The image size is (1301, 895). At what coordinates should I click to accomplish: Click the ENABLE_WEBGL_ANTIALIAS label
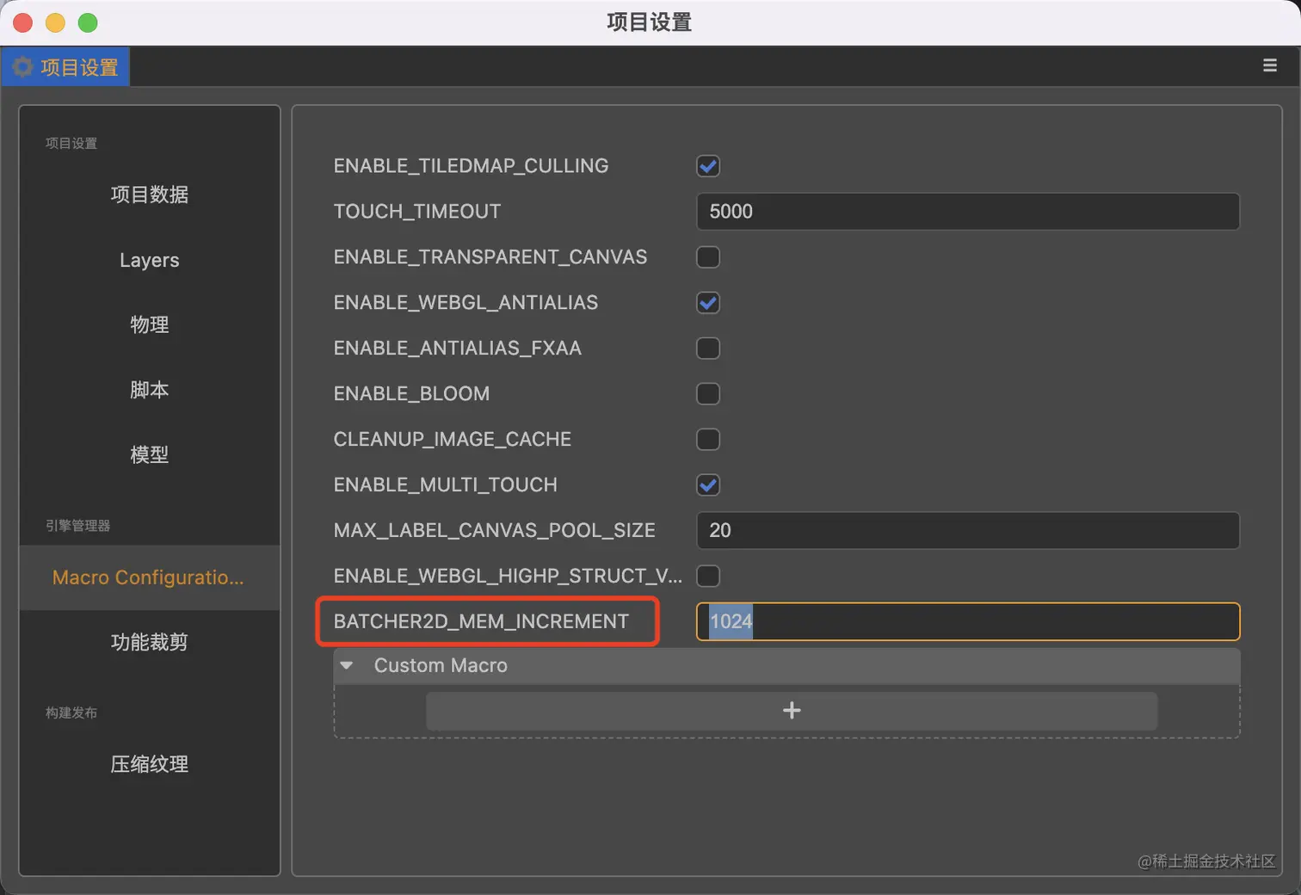tap(466, 303)
